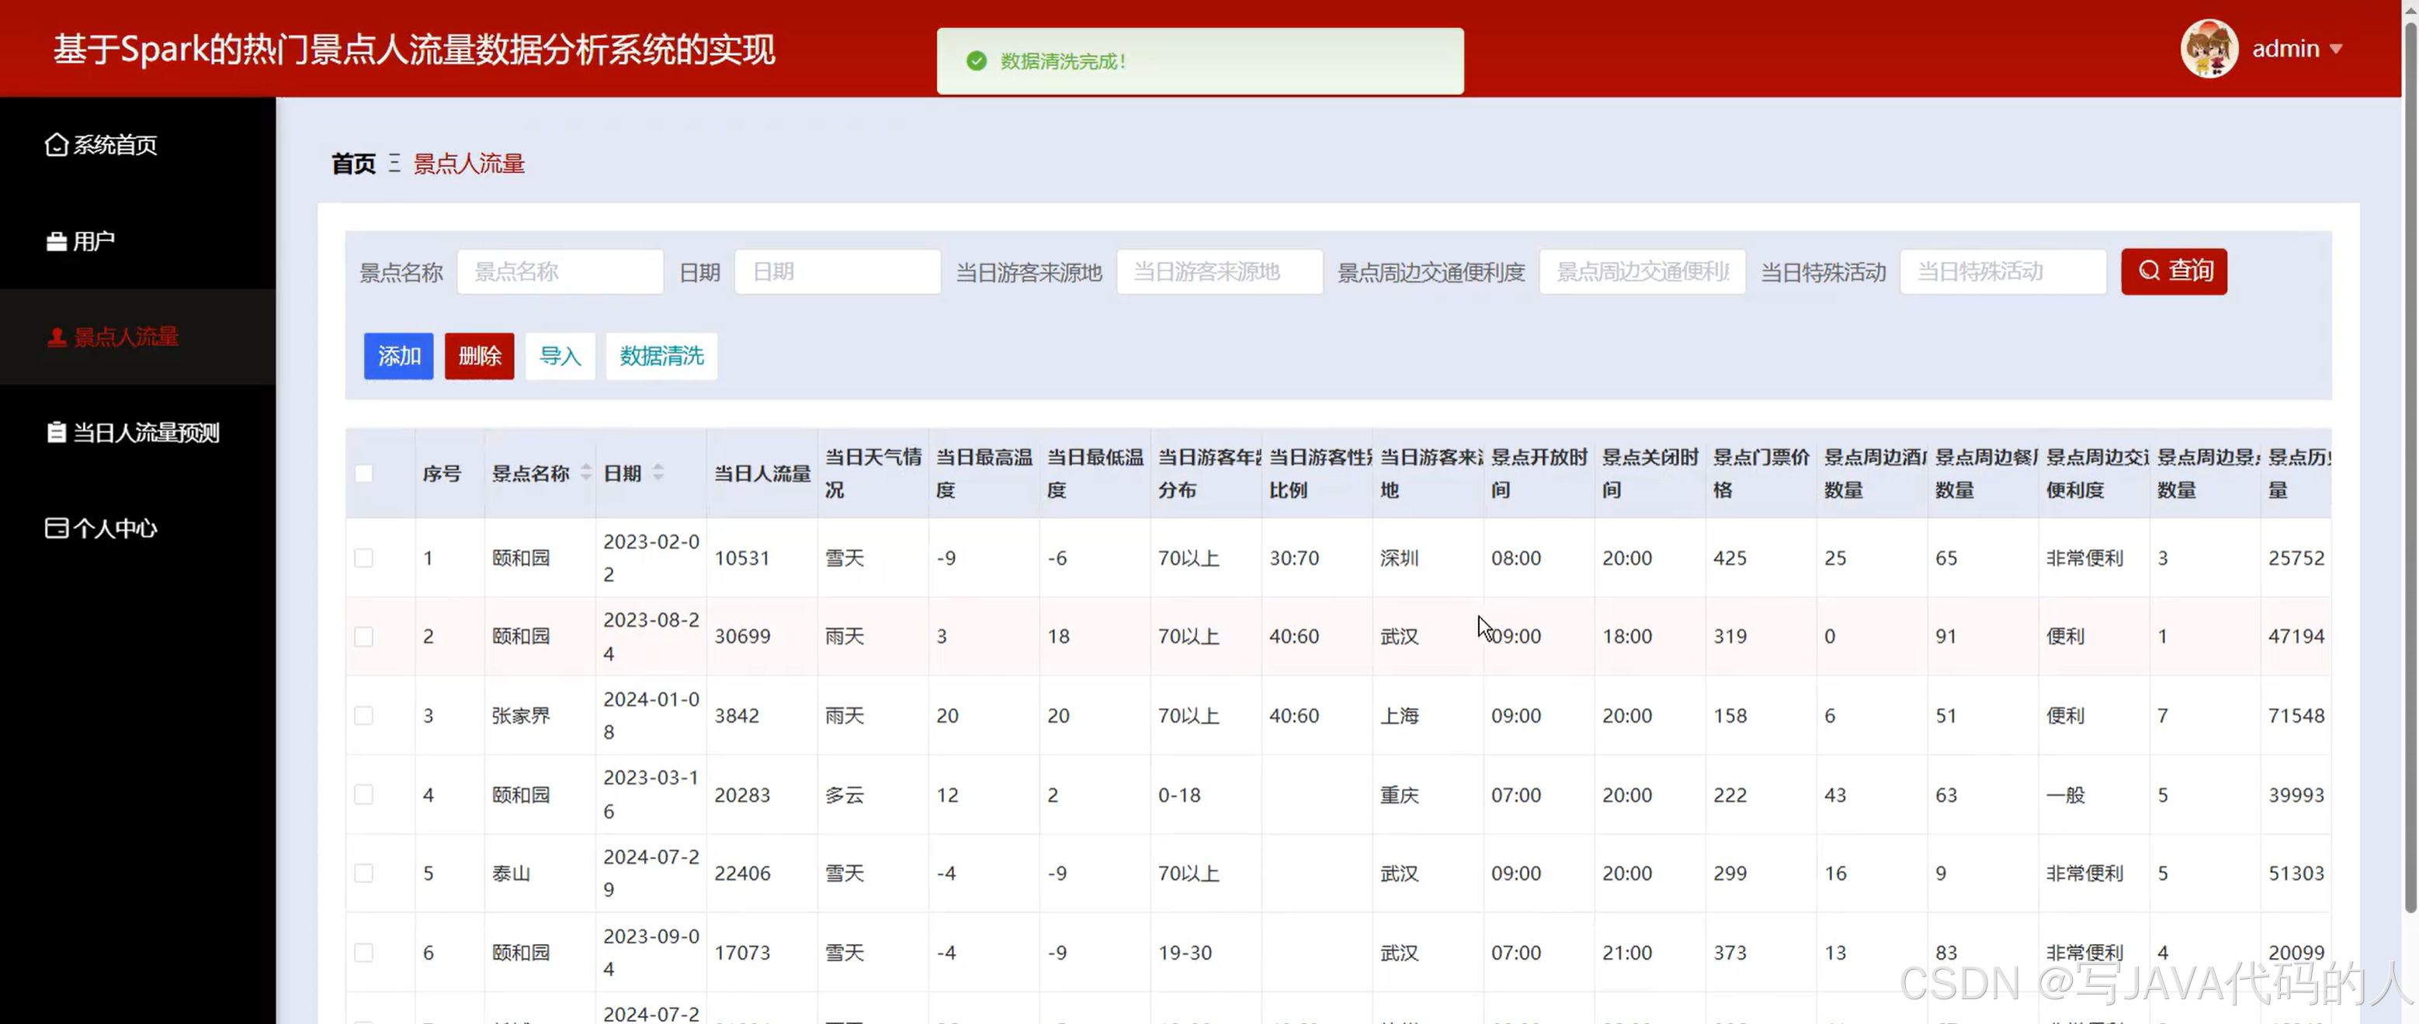2419x1024 pixels.
Task: Focus the 景点名称 search input field
Action: [x=560, y=272]
